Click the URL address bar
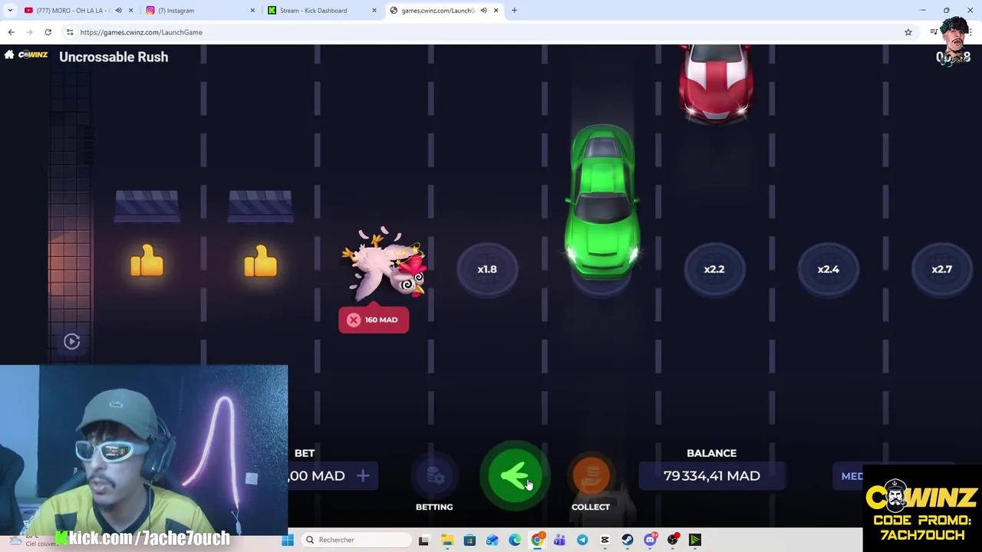982x552 pixels. tap(491, 32)
